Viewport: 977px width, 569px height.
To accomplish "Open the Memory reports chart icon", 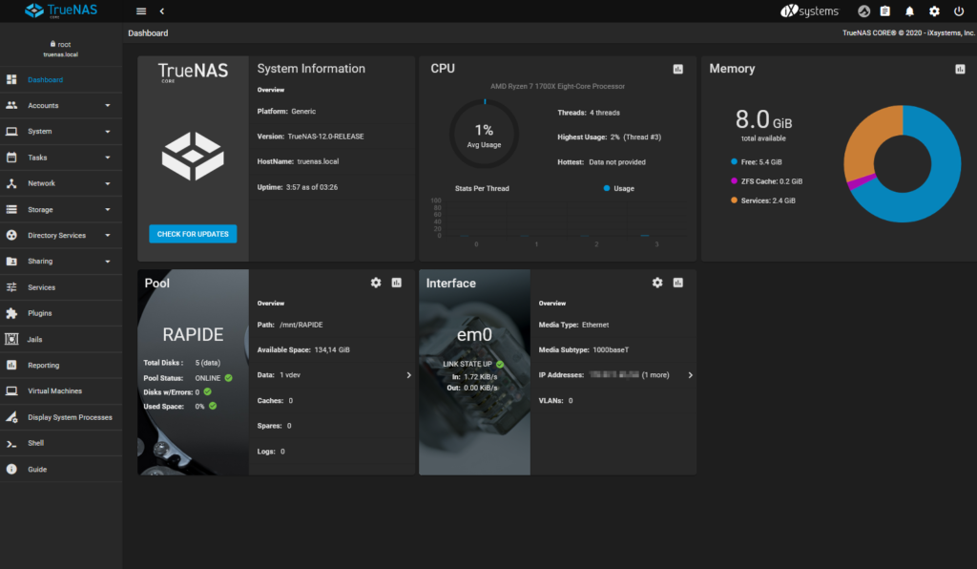I will coord(960,69).
